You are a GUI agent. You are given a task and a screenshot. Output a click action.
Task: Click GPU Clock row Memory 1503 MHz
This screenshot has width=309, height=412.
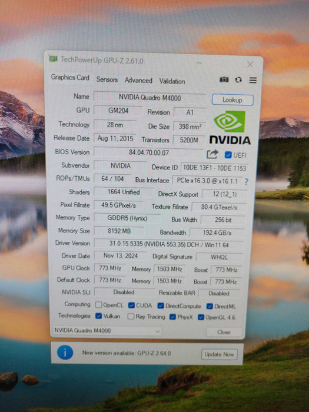[x=170, y=269]
